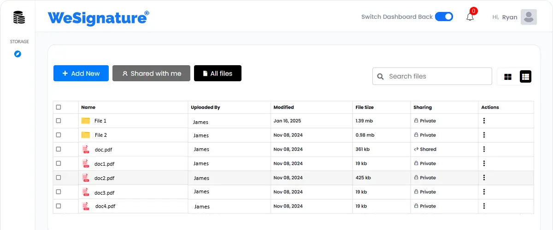The height and width of the screenshot is (230, 553).
Task: Open Ryan's profile avatar
Action: tap(529, 17)
